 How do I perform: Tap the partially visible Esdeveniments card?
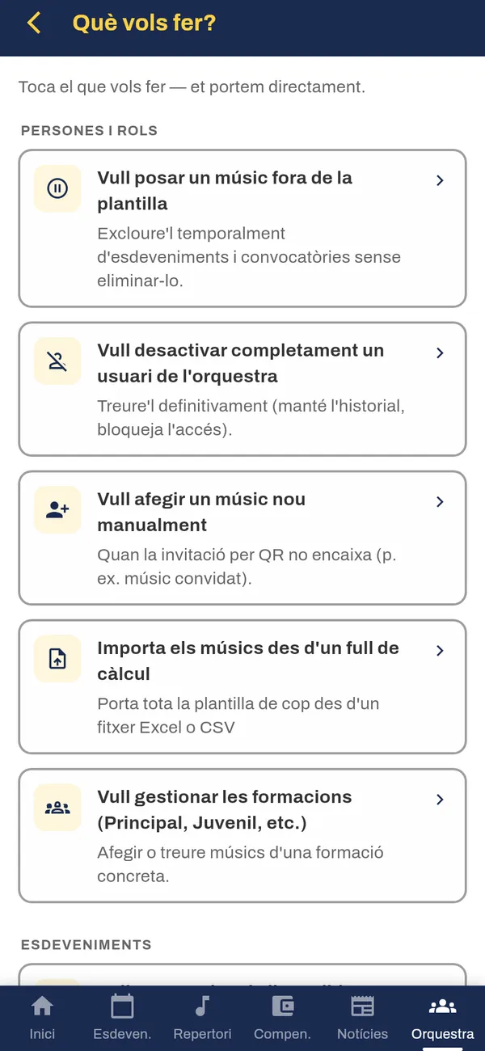tap(242, 974)
